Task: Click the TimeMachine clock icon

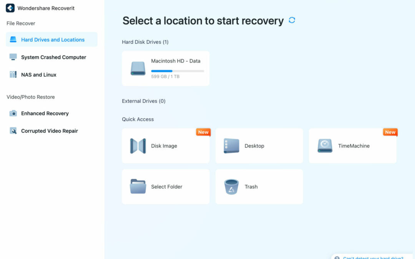Action: coord(325,146)
